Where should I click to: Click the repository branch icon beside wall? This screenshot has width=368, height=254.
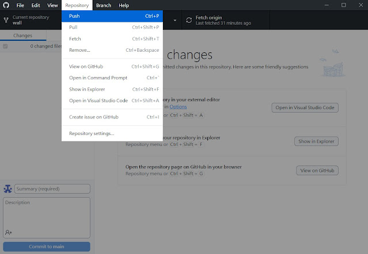click(x=6, y=20)
